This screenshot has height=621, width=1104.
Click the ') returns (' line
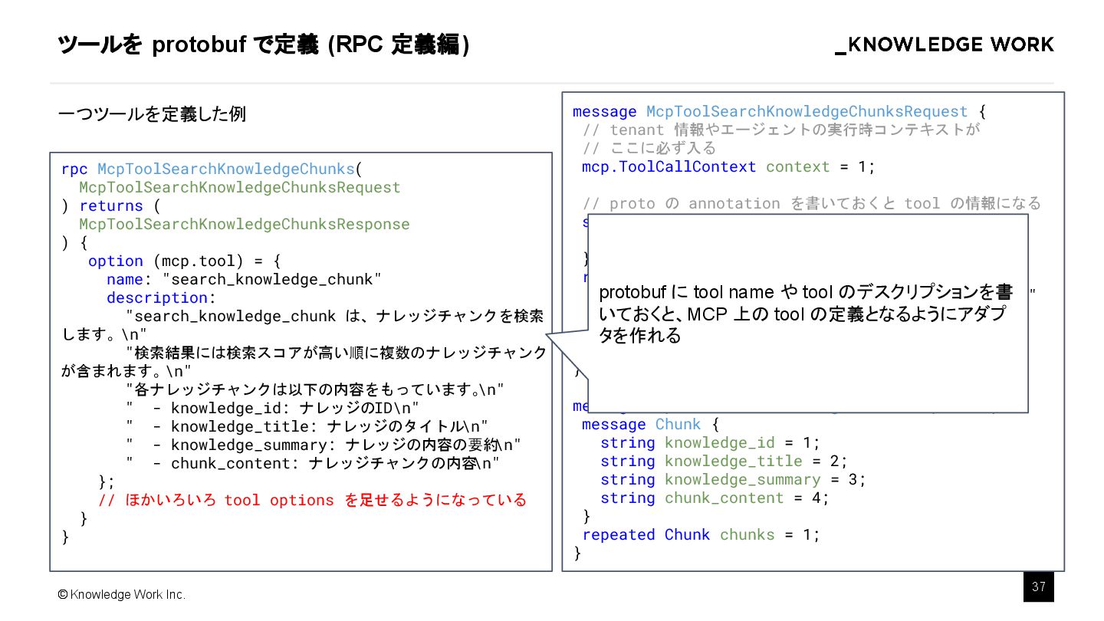tap(110, 205)
